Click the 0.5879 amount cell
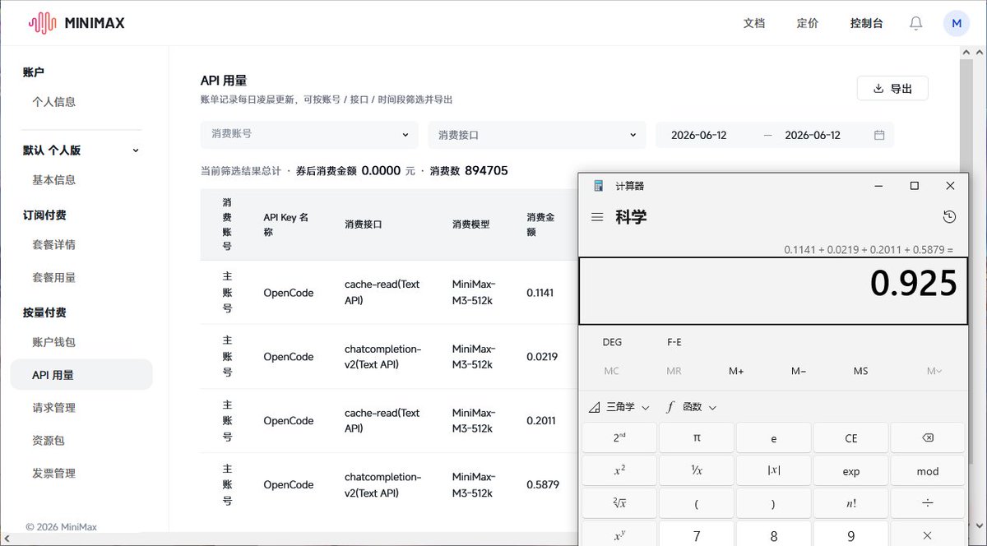 tap(543, 485)
